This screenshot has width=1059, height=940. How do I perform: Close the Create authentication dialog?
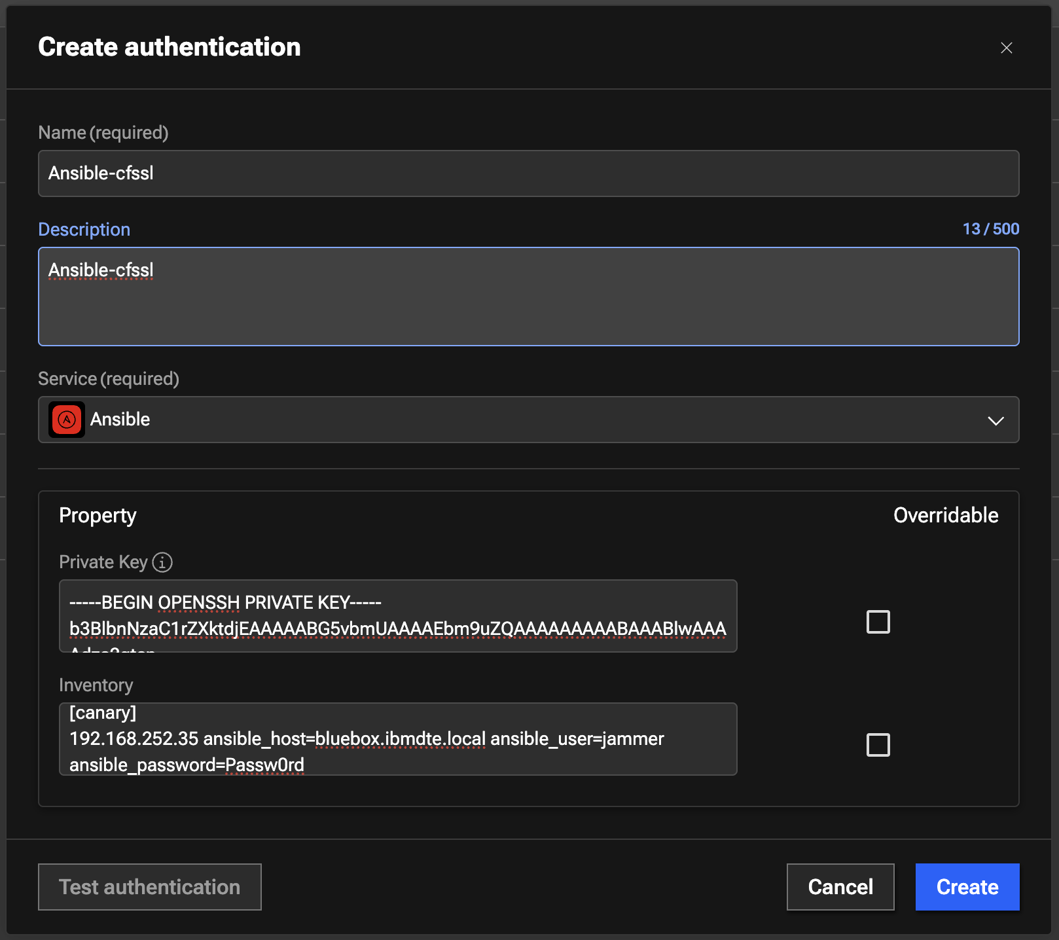(x=1006, y=48)
